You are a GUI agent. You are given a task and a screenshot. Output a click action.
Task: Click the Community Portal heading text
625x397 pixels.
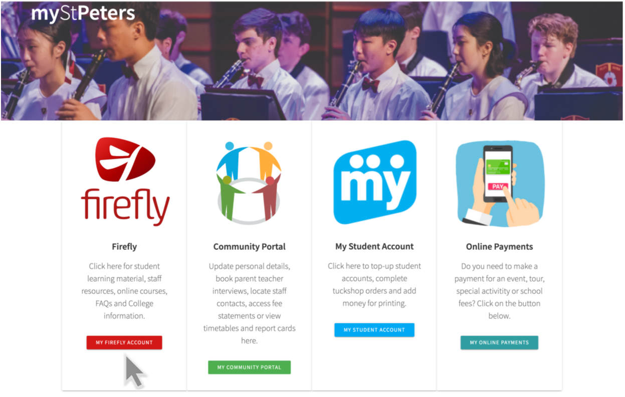(x=249, y=246)
